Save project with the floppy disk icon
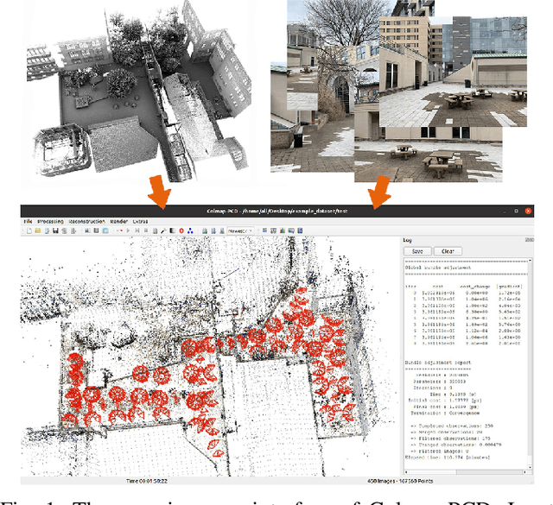The image size is (553, 505). coord(55,231)
